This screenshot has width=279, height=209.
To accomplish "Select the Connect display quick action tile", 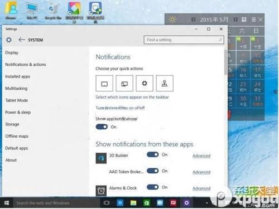I will pyautogui.click(x=124, y=83).
